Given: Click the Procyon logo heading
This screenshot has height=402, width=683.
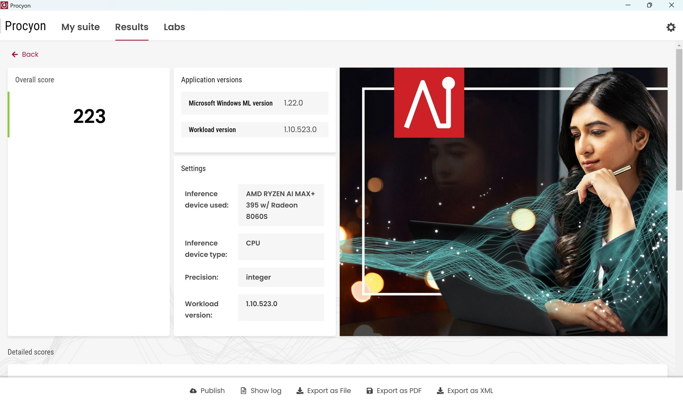Looking at the screenshot, I should [25, 26].
